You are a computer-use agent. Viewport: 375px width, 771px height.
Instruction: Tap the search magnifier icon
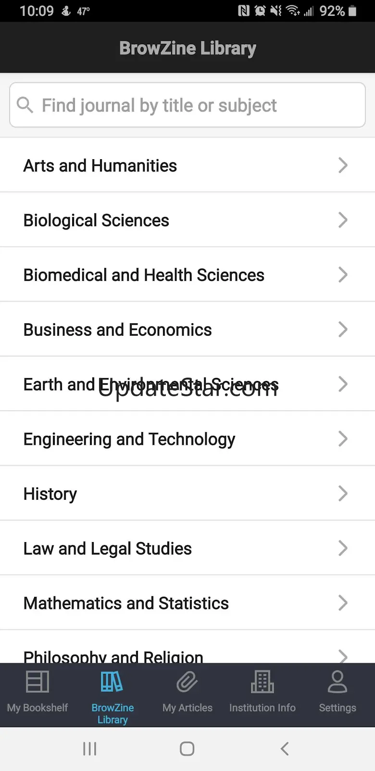[x=25, y=105]
